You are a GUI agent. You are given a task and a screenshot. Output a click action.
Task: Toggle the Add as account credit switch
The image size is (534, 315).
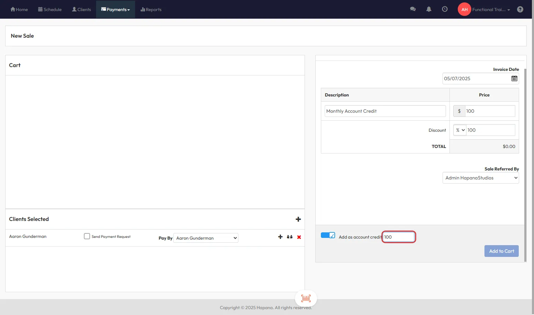328,235
